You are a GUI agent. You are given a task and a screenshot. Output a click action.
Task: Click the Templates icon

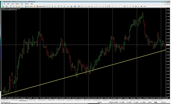[79, 6]
